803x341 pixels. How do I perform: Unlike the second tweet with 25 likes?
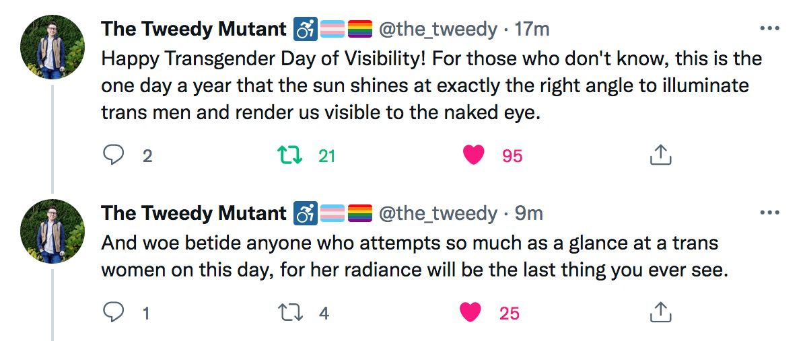click(x=470, y=312)
